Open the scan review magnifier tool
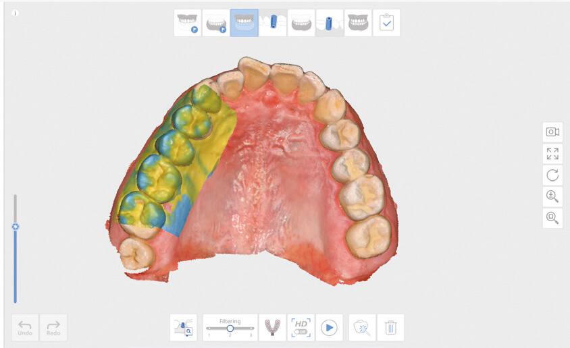This screenshot has height=348, width=570. click(x=184, y=328)
